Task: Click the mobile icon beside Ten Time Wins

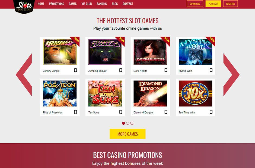Action: tap(211, 112)
